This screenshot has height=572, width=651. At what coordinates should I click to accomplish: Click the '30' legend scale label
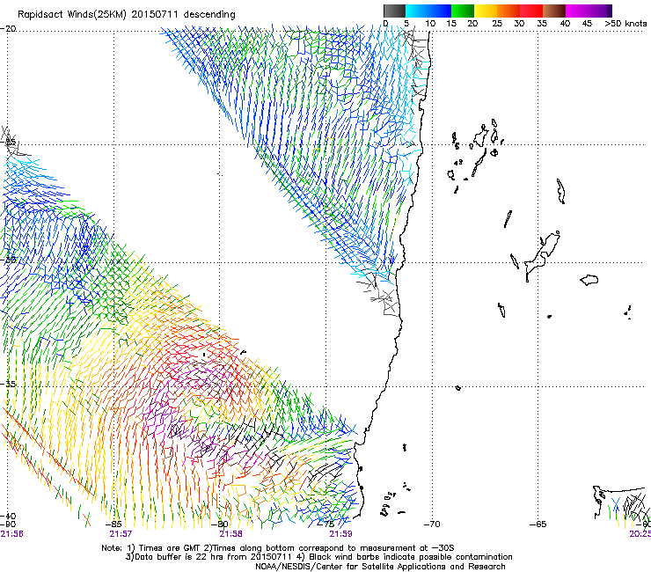click(x=519, y=23)
